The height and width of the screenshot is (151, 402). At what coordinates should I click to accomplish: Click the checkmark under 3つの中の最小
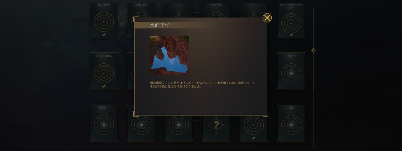(104, 86)
